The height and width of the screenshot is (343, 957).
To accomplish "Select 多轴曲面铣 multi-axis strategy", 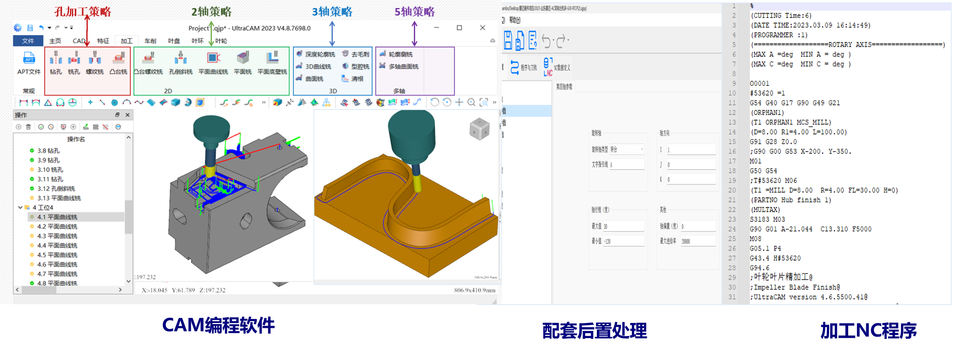I will tap(399, 67).
